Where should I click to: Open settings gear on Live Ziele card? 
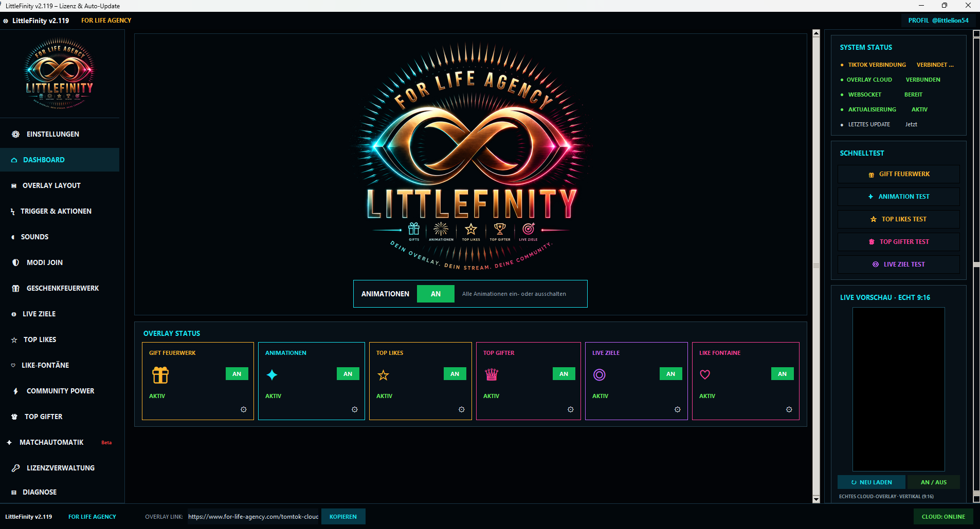pyautogui.click(x=678, y=409)
